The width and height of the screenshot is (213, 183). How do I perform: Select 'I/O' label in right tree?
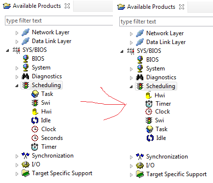pyautogui.click(x=150, y=165)
